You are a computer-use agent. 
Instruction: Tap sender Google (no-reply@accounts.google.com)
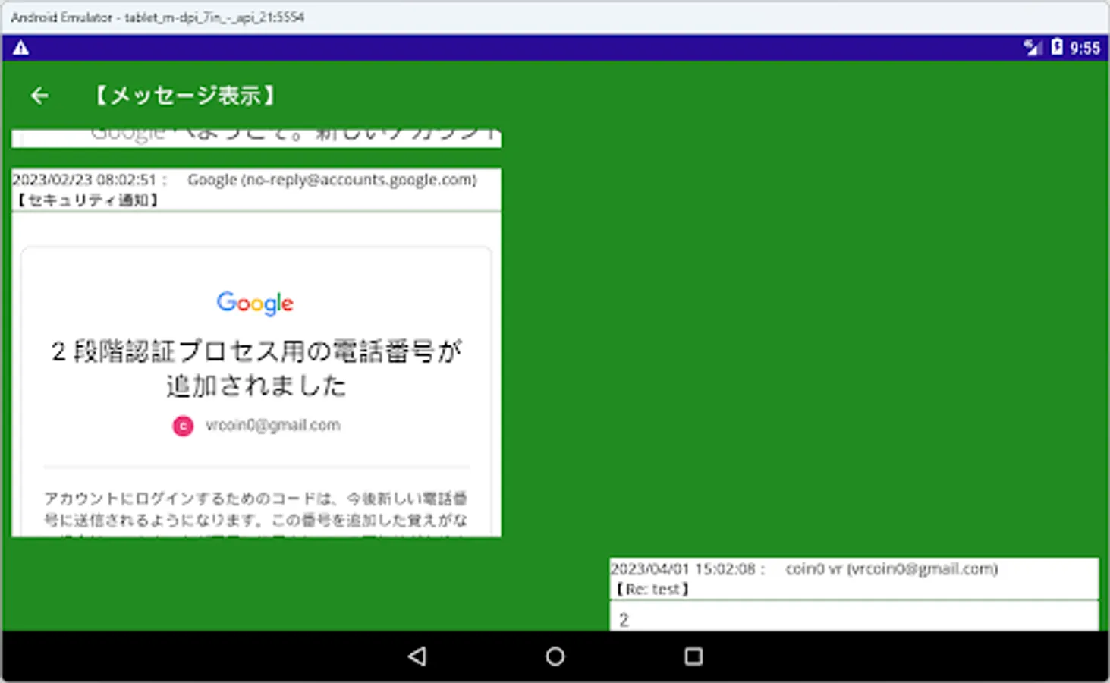[x=332, y=180]
